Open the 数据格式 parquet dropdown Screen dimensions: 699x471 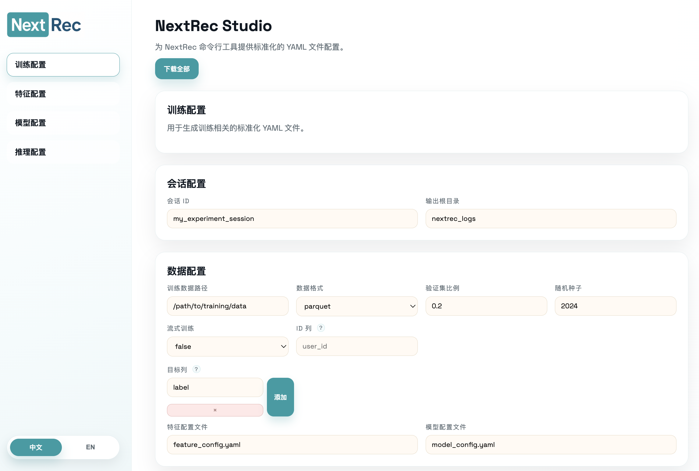coord(357,306)
